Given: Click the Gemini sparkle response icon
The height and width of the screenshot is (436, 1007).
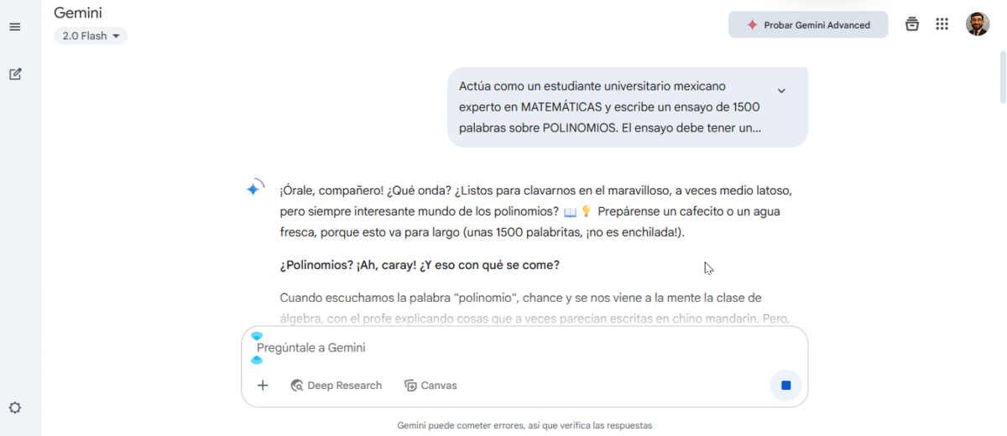Looking at the screenshot, I should tap(254, 189).
